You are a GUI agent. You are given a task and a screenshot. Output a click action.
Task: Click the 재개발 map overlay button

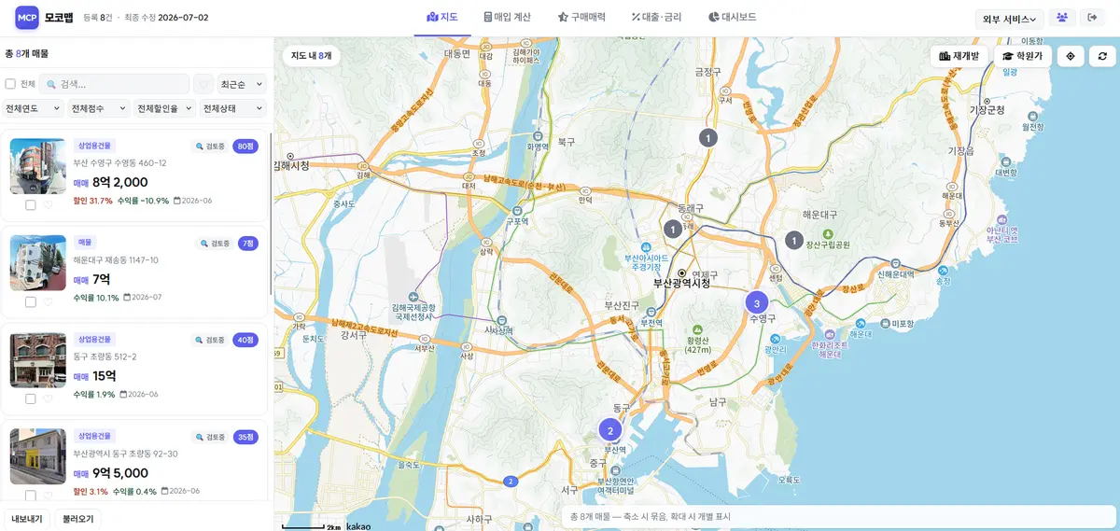pos(959,56)
